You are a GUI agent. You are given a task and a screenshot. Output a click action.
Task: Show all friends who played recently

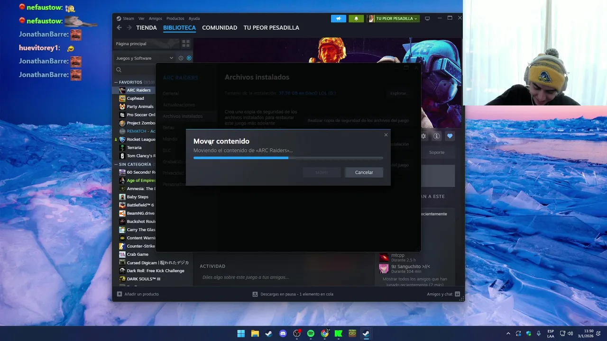click(x=415, y=282)
